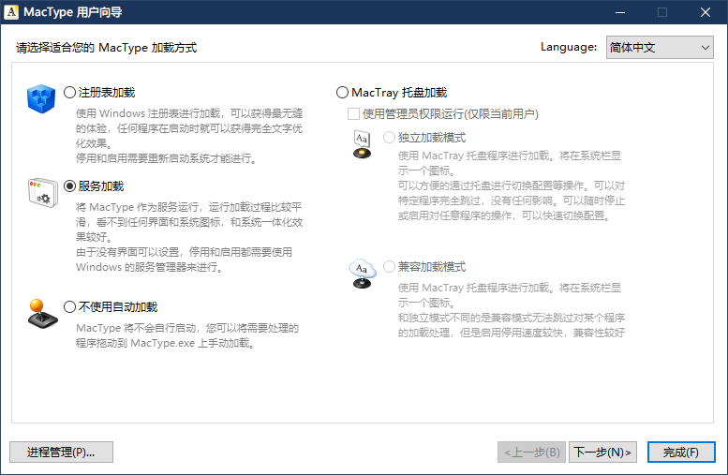
Task: Click the MacType title bar app icon
Action: pos(11,12)
